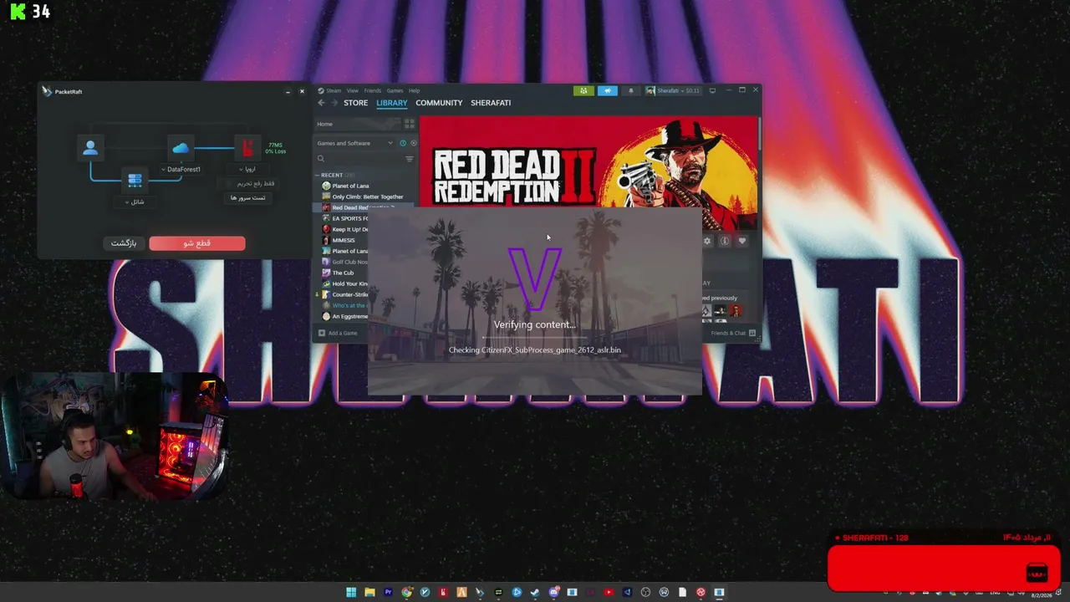Open the blue Steam announcements megaphone

pyautogui.click(x=608, y=90)
